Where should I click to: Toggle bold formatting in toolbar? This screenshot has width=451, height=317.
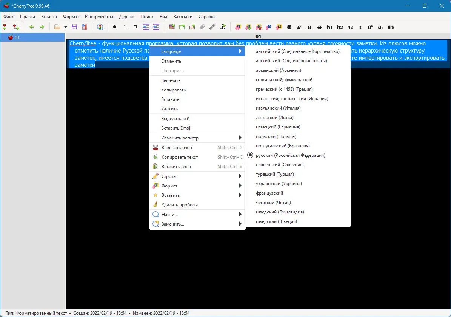(289, 27)
